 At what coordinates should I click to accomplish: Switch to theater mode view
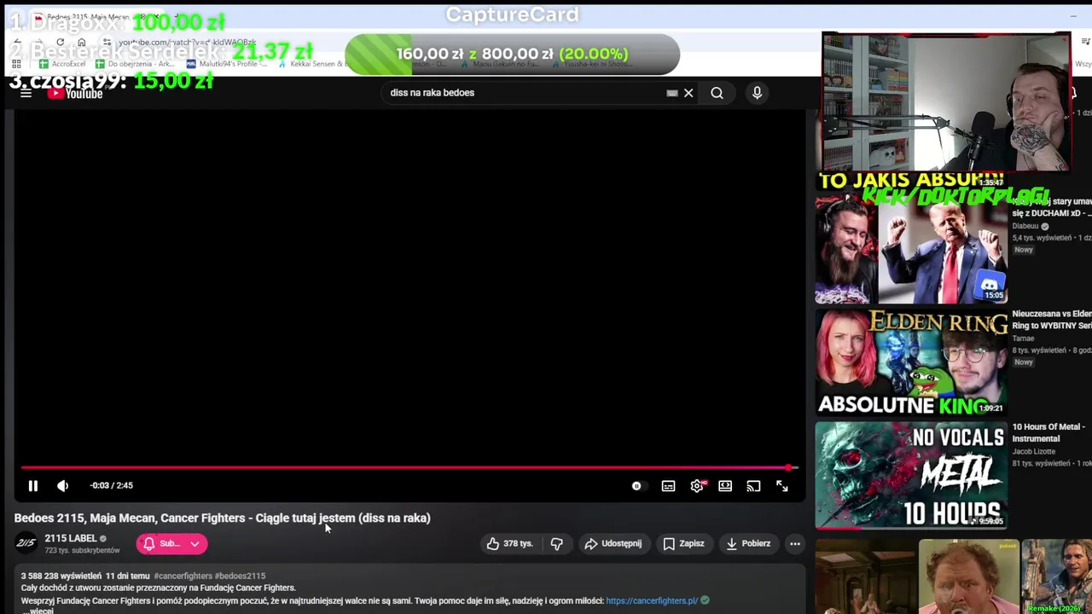click(x=725, y=486)
